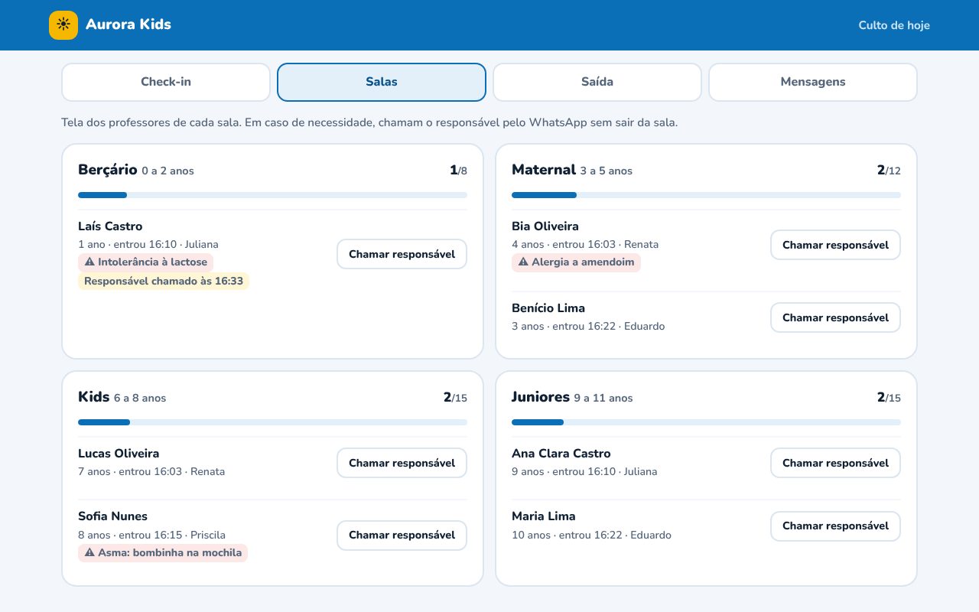Switch to the Saída tab
This screenshot has height=612, width=979.
[597, 82]
